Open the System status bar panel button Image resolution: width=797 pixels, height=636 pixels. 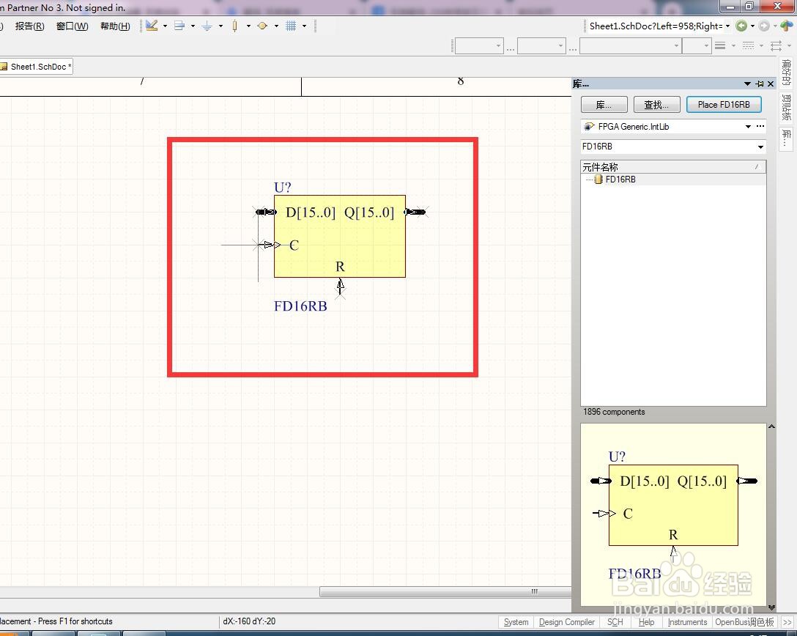click(516, 622)
